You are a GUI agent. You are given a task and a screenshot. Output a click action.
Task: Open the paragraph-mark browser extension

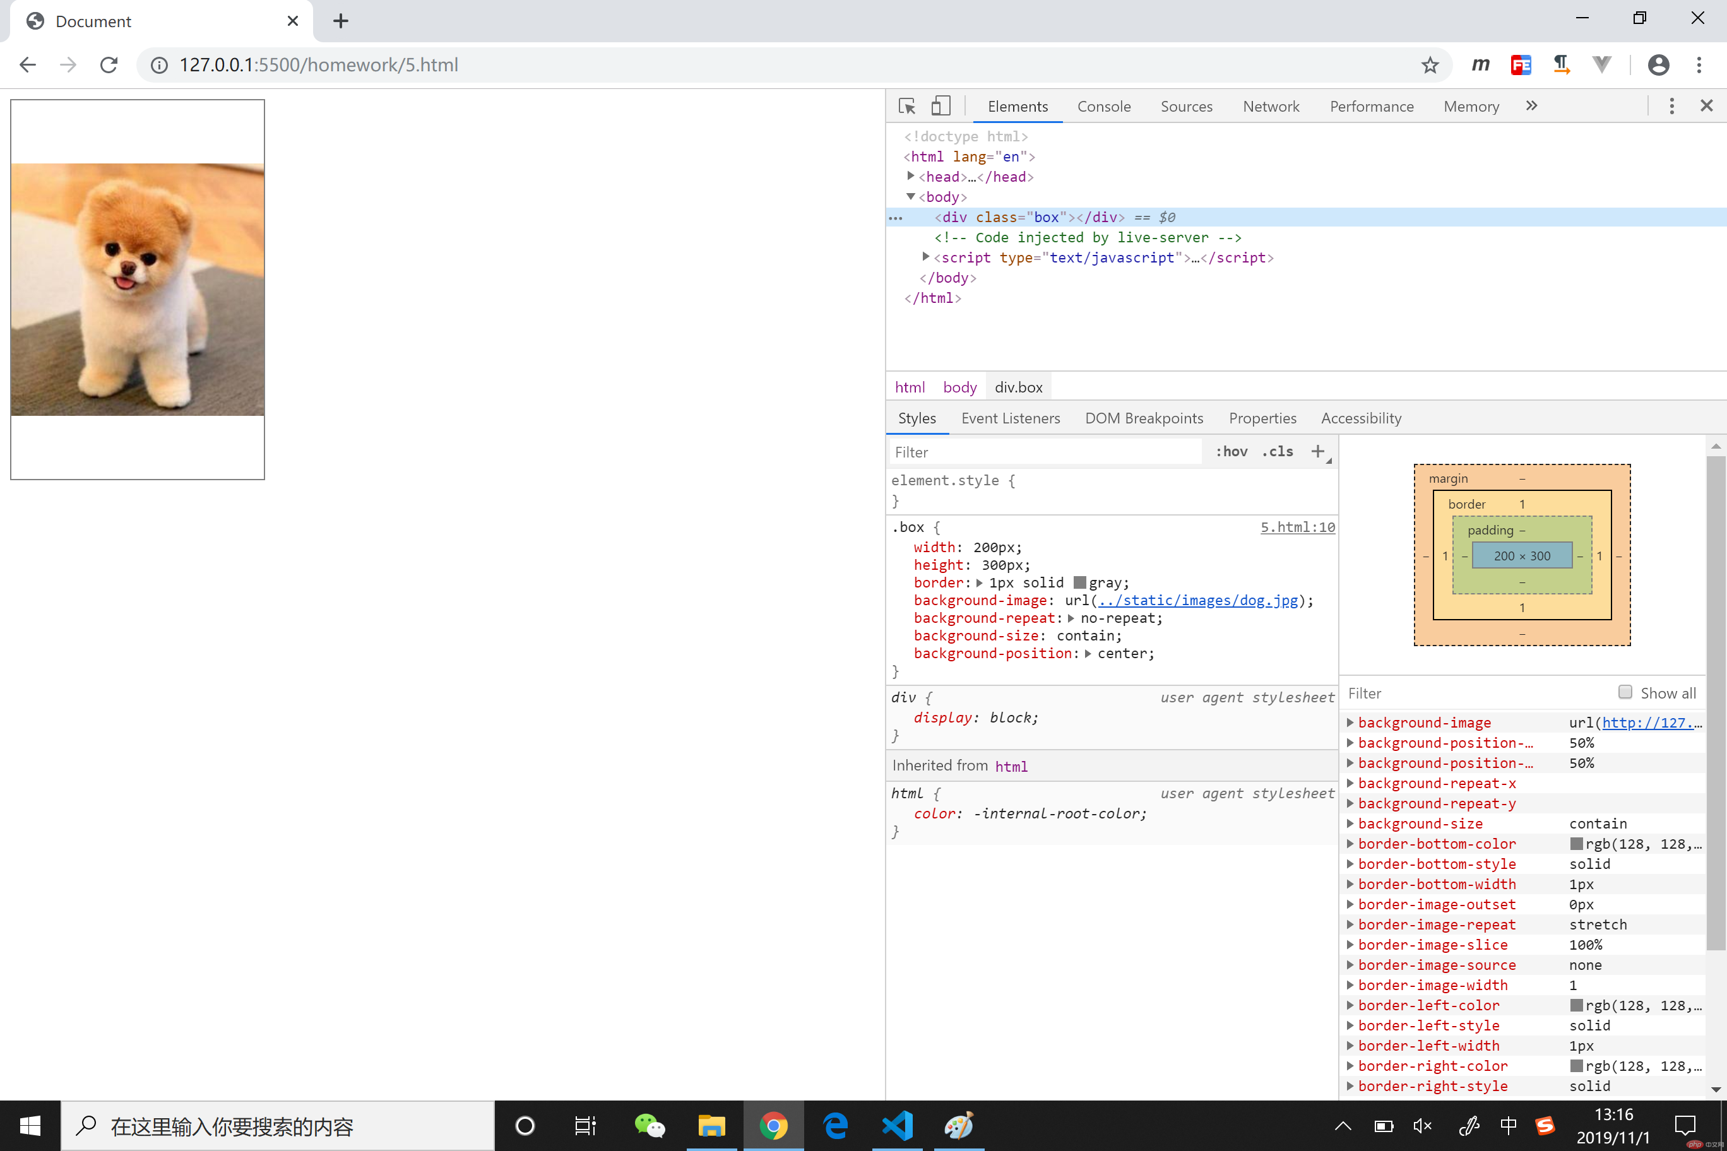coord(1561,66)
